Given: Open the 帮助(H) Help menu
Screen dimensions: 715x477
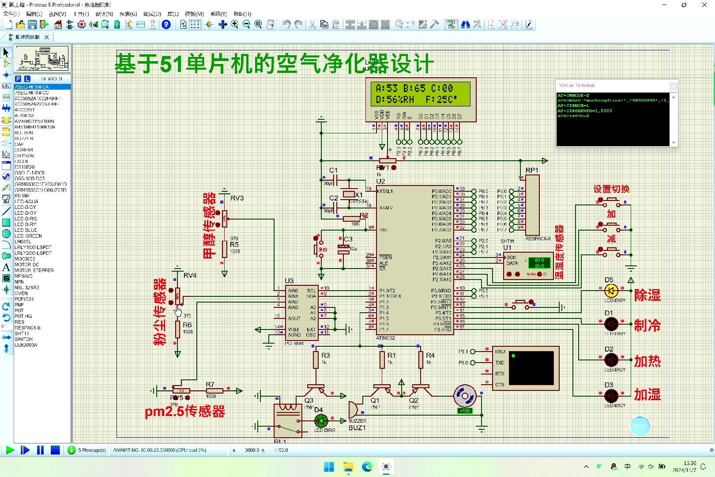Looking at the screenshot, I should [242, 14].
